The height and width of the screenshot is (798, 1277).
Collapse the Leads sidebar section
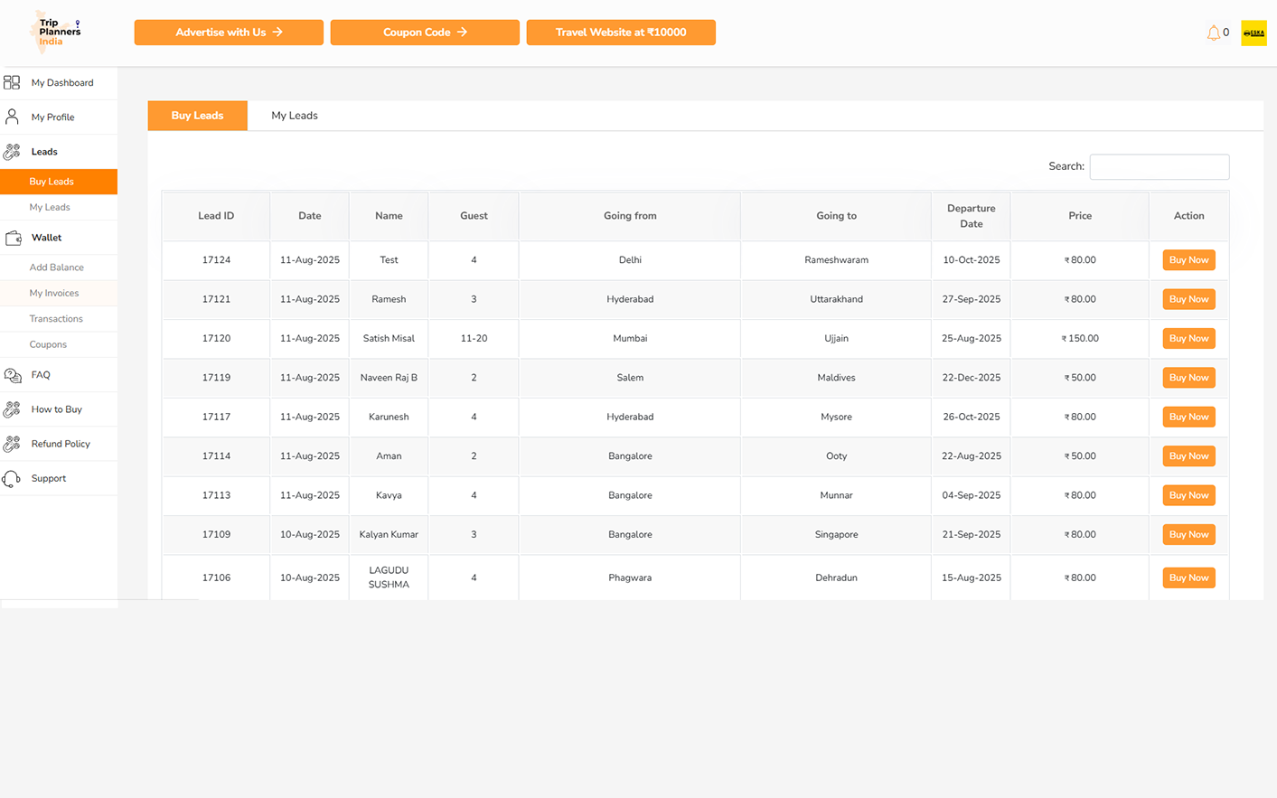(44, 152)
